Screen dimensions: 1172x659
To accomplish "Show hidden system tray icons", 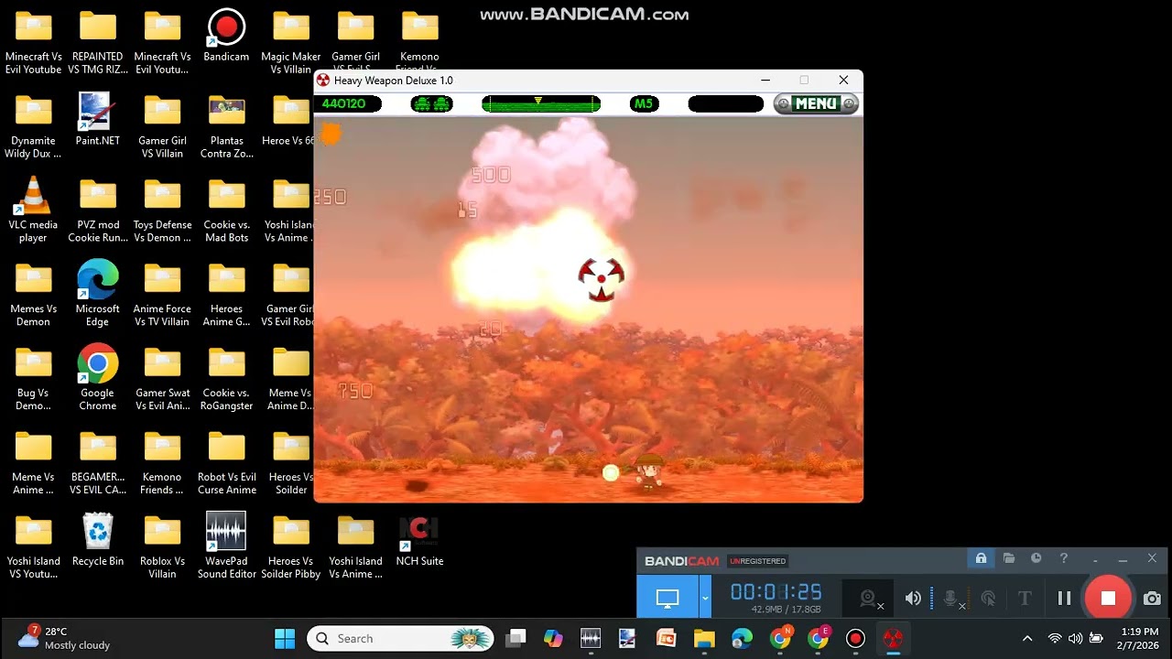I will click(1027, 638).
